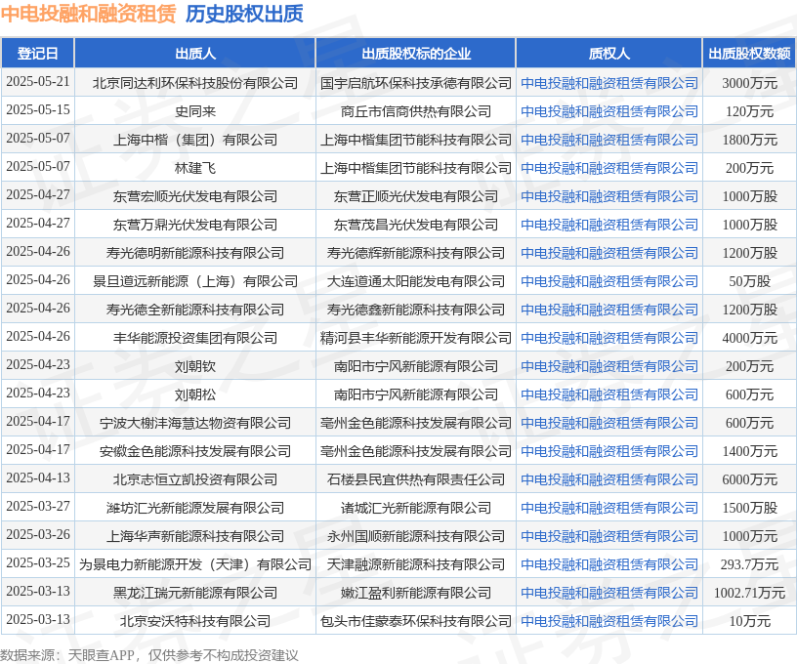Open pledgee link in 潍坊汇光新能源发展 row
797x664 pixels.
tap(608, 508)
